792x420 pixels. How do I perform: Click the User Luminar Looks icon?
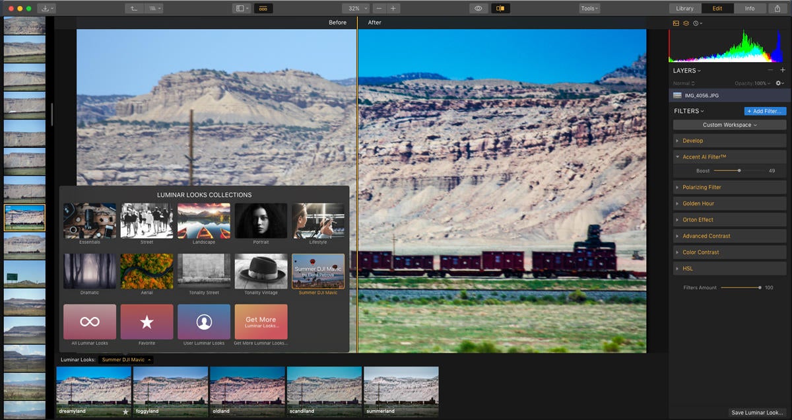[204, 322]
